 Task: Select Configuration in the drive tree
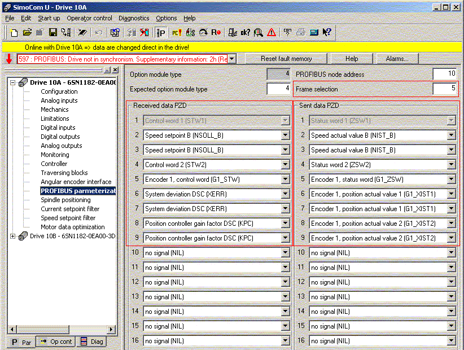pyautogui.click(x=59, y=91)
